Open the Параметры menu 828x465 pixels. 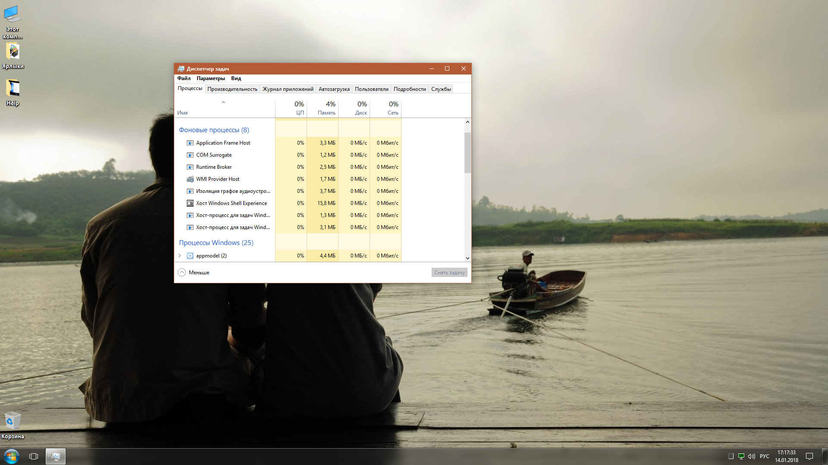[210, 78]
